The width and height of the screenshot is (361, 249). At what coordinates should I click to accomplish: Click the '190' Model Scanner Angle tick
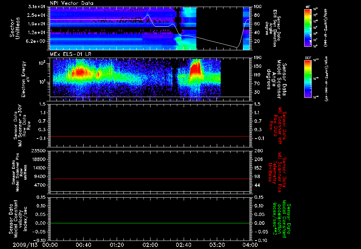(258, 58)
